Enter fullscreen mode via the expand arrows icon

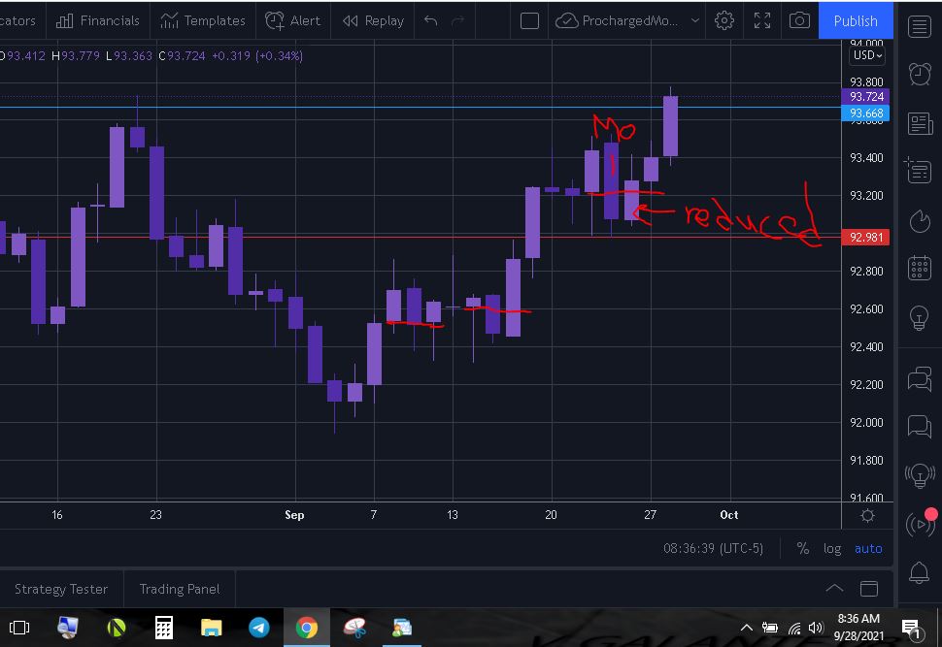761,19
